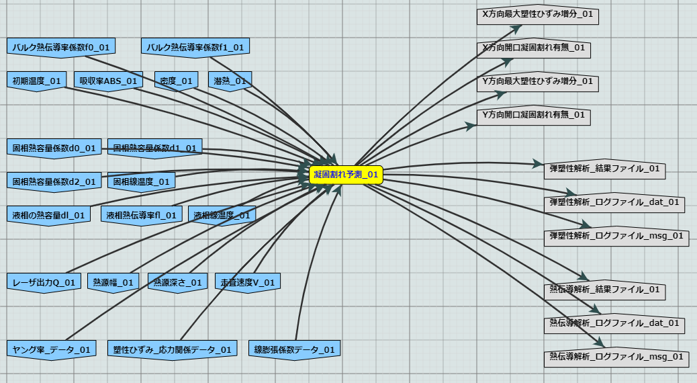
Task: Select the 熱源深さ_01 node
Action: pos(177,283)
